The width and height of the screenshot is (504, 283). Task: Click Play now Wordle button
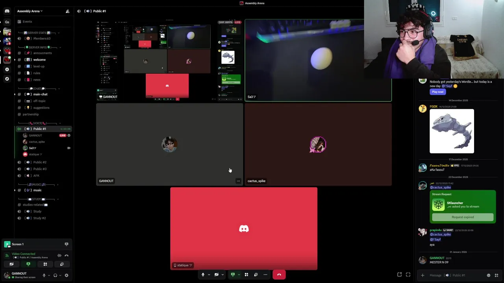[x=437, y=92]
